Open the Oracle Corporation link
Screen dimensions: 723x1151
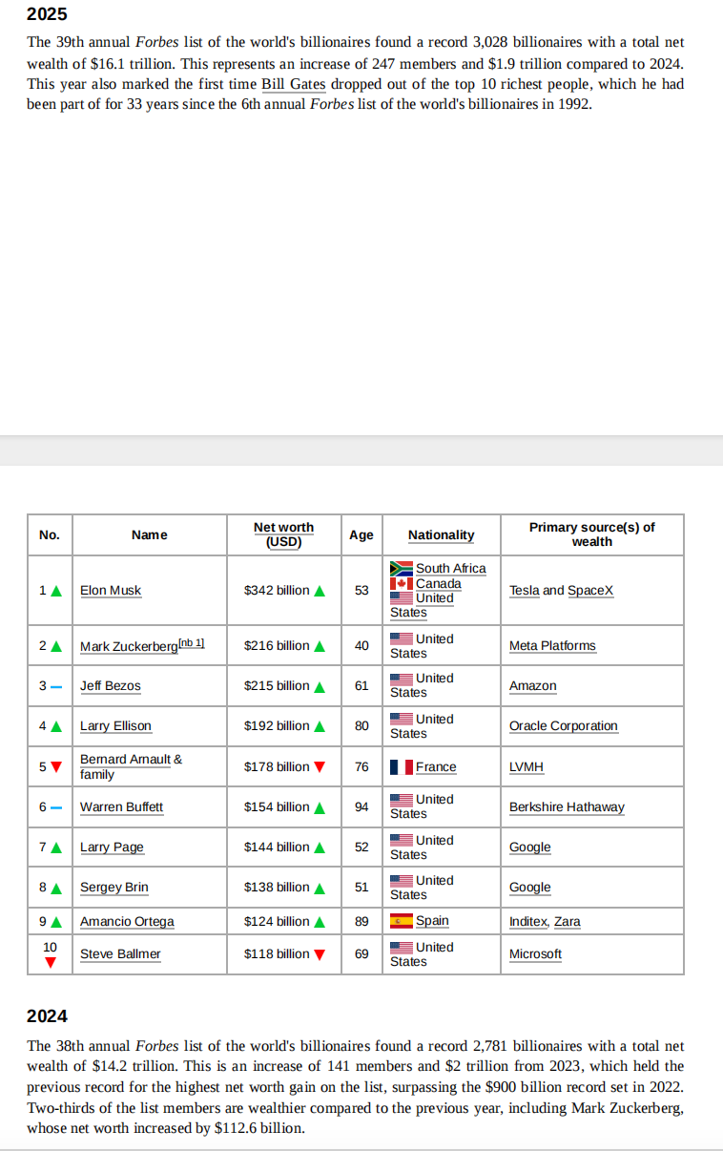click(564, 725)
